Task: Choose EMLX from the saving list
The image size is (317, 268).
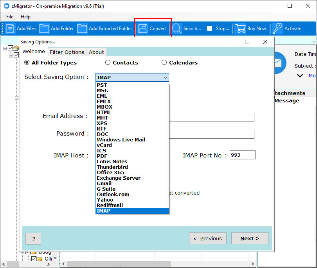Action: (132, 101)
